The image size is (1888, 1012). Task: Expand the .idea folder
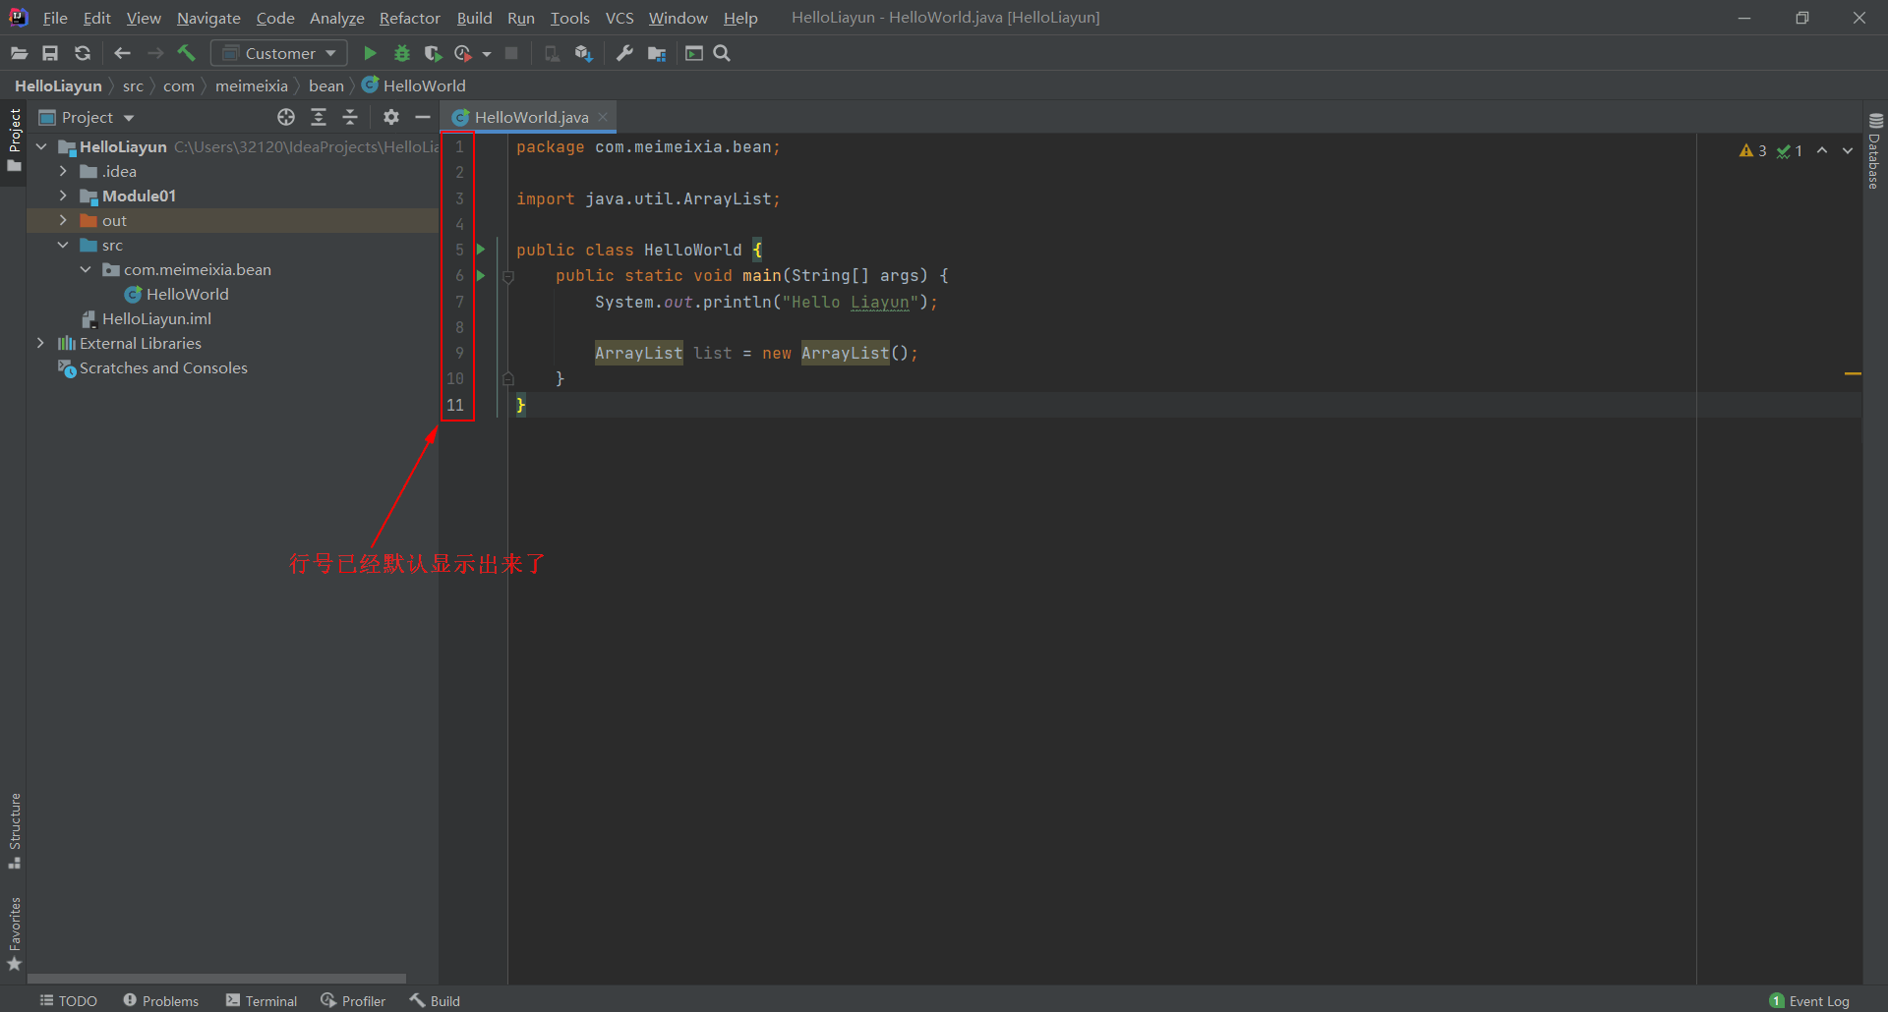pos(63,171)
